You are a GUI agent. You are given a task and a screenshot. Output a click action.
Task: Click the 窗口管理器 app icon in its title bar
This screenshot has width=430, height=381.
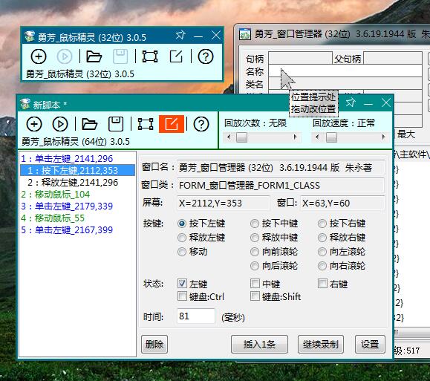point(245,34)
